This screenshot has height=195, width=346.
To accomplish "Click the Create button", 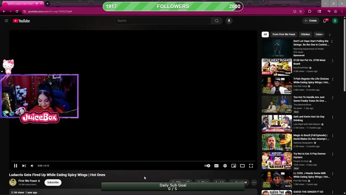I will coord(310,21).
